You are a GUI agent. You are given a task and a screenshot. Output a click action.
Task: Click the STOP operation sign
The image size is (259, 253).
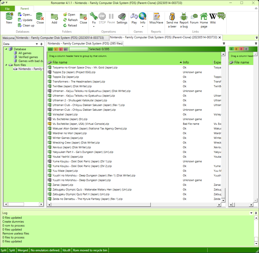pos(102,18)
